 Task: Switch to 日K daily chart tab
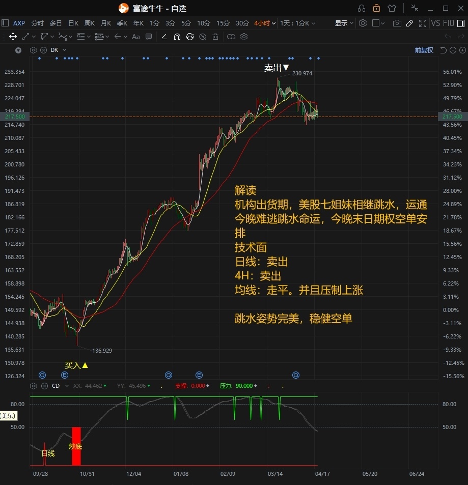pos(73,23)
